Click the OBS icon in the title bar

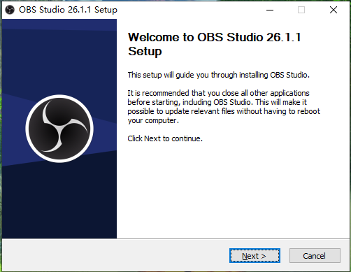tap(10, 10)
